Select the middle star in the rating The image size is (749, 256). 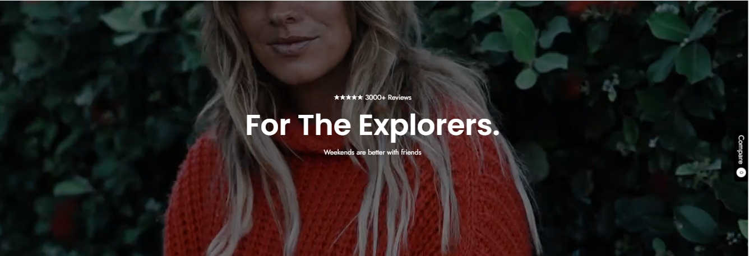coord(348,97)
